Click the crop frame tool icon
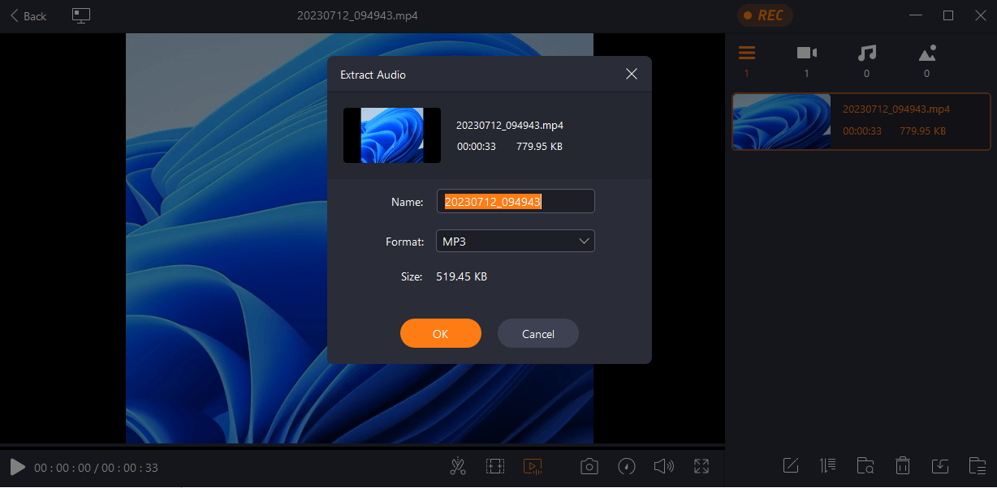The width and height of the screenshot is (997, 488). coord(495,466)
